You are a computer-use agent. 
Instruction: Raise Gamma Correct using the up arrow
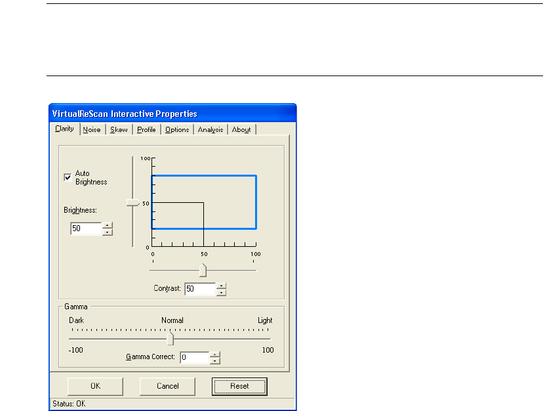tap(214, 355)
